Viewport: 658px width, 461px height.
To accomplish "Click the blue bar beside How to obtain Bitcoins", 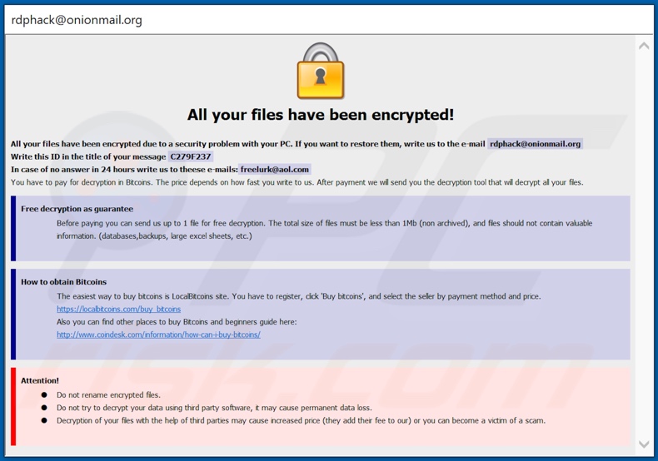I will pyautogui.click(x=13, y=314).
